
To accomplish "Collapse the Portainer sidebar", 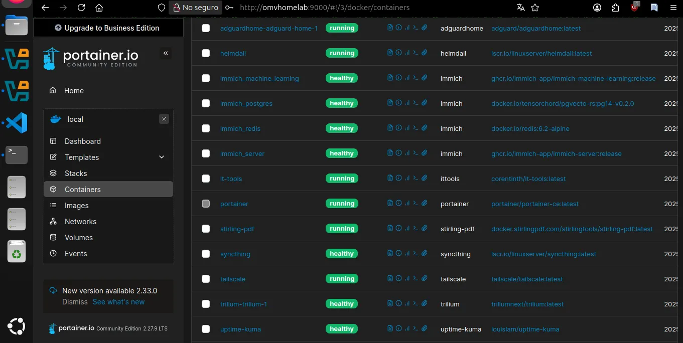I will click(166, 53).
